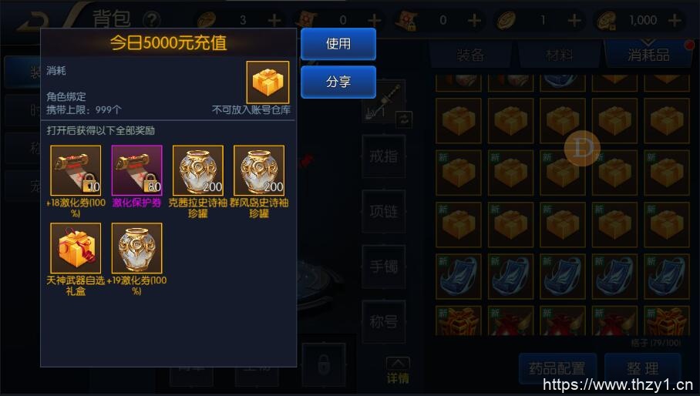Click the 使用 button
Image resolution: width=700 pixels, height=396 pixels.
338,44
